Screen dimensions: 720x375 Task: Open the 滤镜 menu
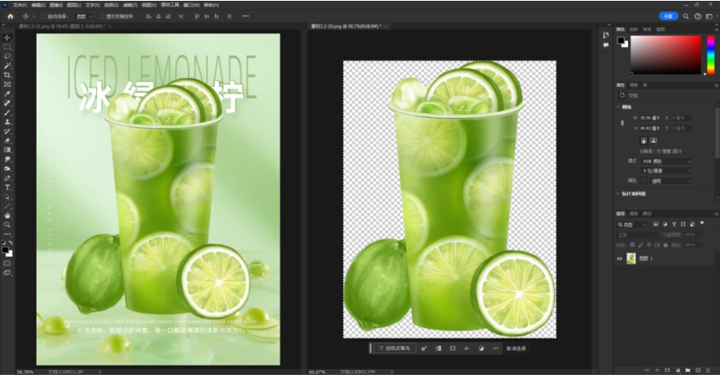tap(129, 4)
